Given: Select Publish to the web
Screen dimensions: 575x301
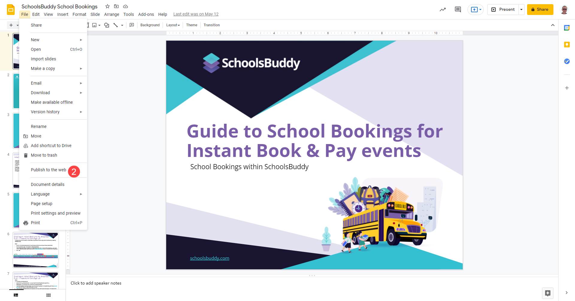Looking at the screenshot, I should [x=49, y=170].
